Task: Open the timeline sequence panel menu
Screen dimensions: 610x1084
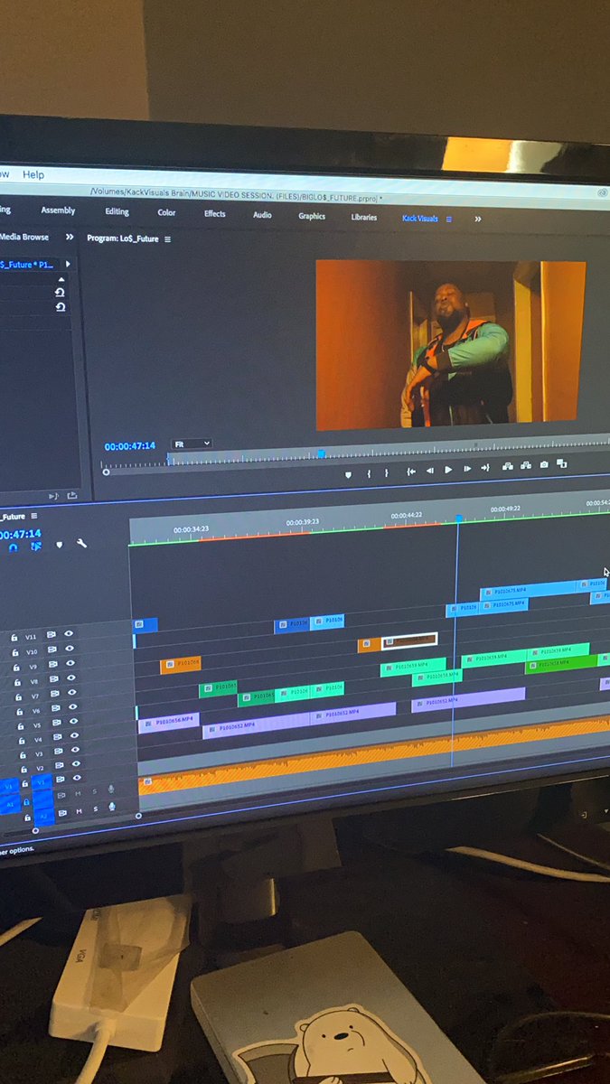Action: pos(34,516)
